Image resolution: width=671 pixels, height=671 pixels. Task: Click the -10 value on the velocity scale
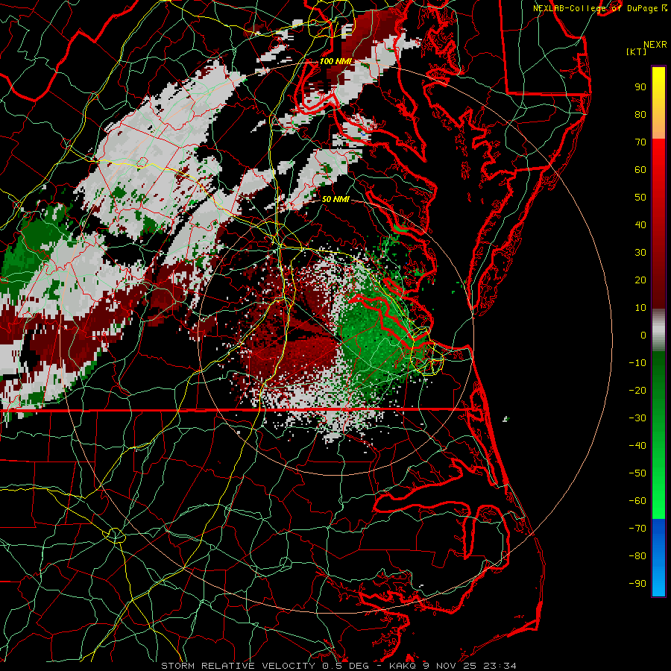click(x=637, y=363)
